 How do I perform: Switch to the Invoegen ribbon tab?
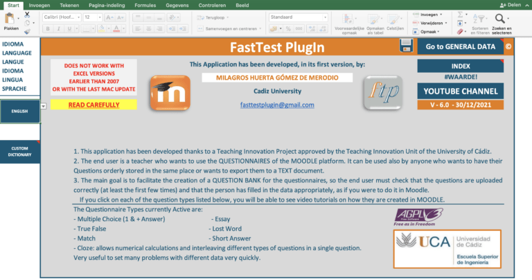click(x=39, y=5)
